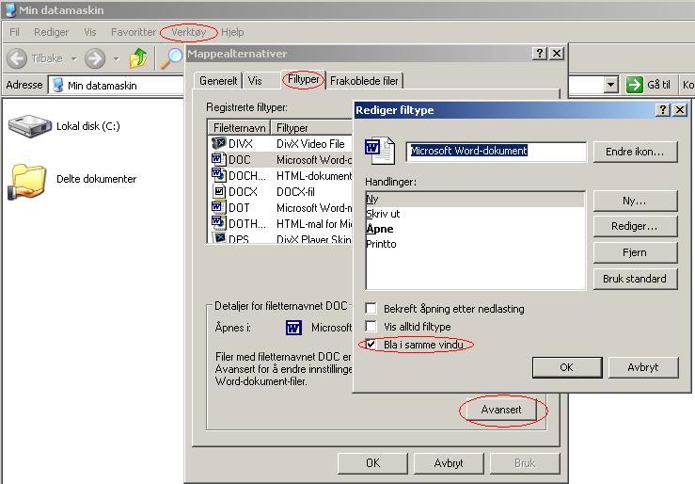Open the Fil menu
Viewport: 695px width, 484px height.
[14, 32]
